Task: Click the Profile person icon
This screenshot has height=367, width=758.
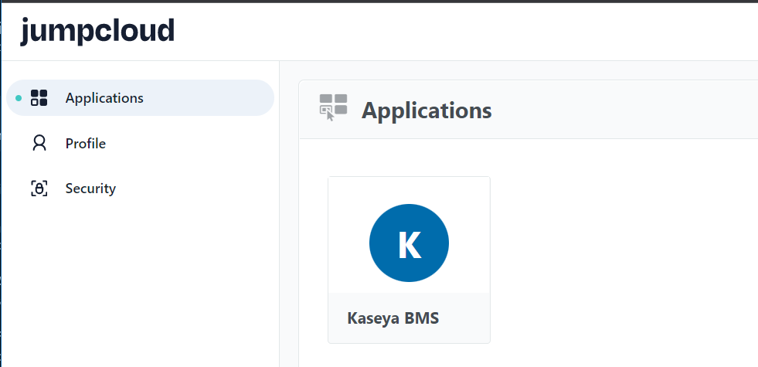Action: [39, 143]
